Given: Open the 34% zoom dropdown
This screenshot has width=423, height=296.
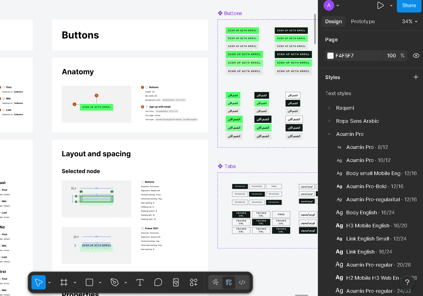Looking at the screenshot, I should tap(410, 21).
